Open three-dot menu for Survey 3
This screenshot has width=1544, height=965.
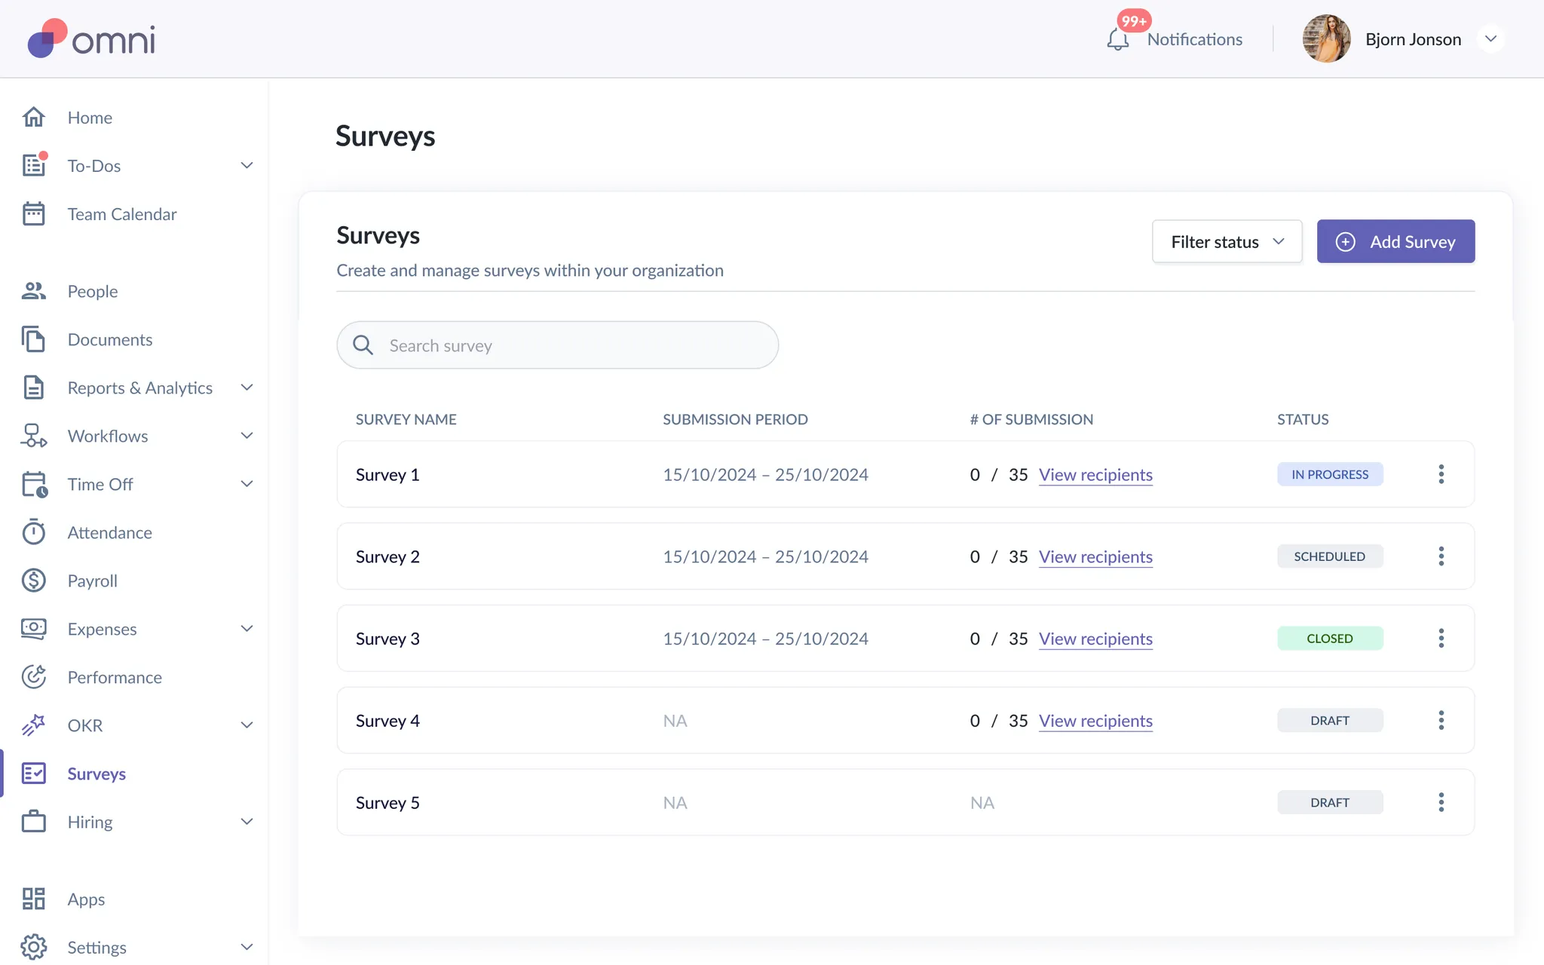[1441, 639]
